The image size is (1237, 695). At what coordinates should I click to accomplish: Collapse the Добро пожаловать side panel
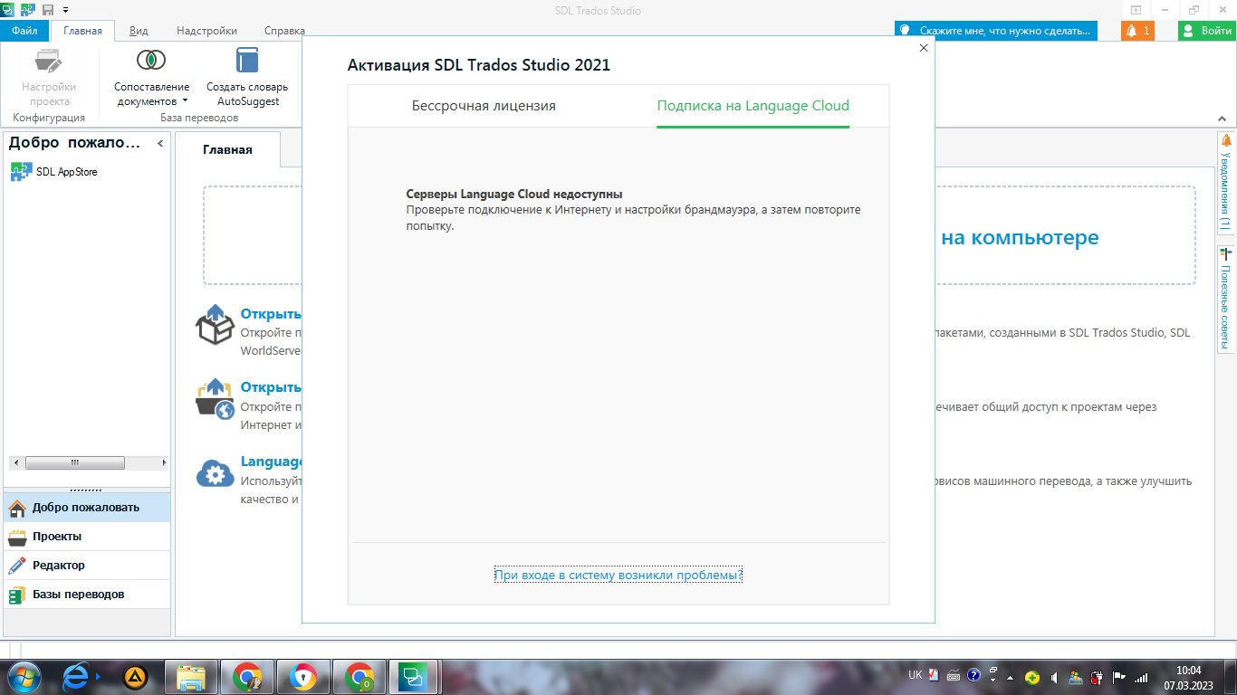click(159, 143)
